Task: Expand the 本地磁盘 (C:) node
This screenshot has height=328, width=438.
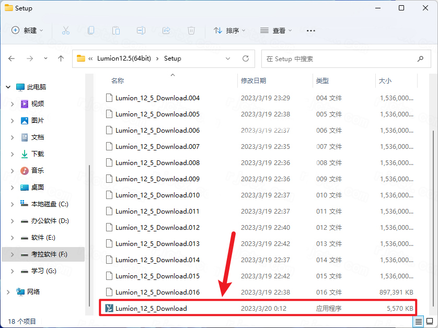Action: 13,204
